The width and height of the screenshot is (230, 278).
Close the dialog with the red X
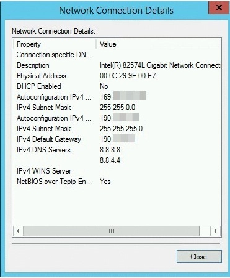(x=219, y=7)
